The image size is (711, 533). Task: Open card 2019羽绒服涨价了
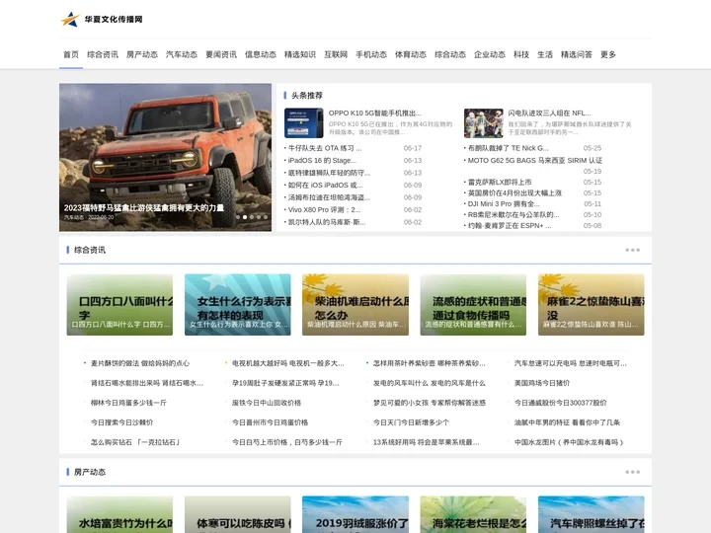(355, 514)
